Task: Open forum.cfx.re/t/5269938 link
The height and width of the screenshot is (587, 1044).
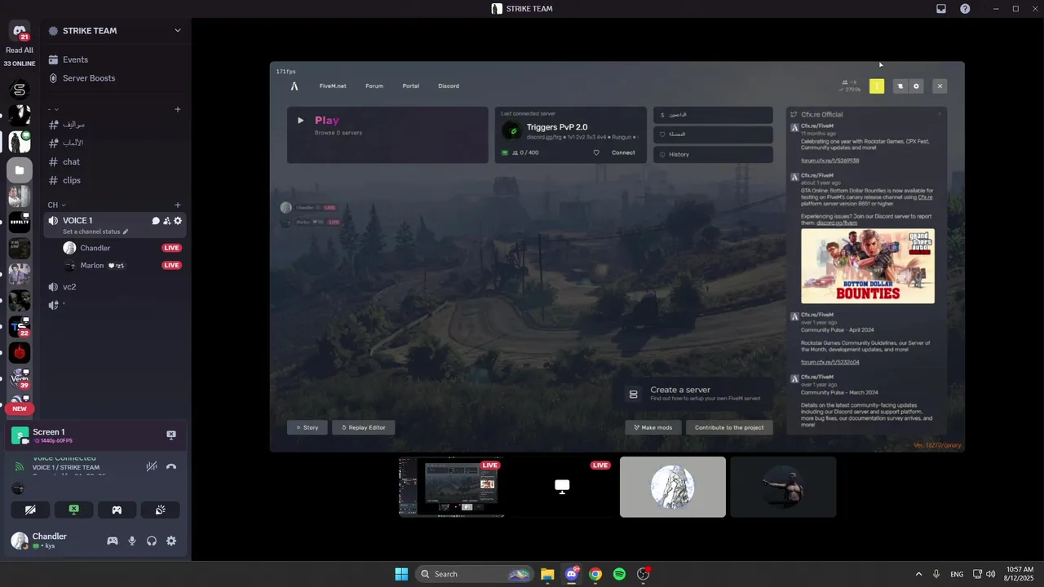Action: 829,161
